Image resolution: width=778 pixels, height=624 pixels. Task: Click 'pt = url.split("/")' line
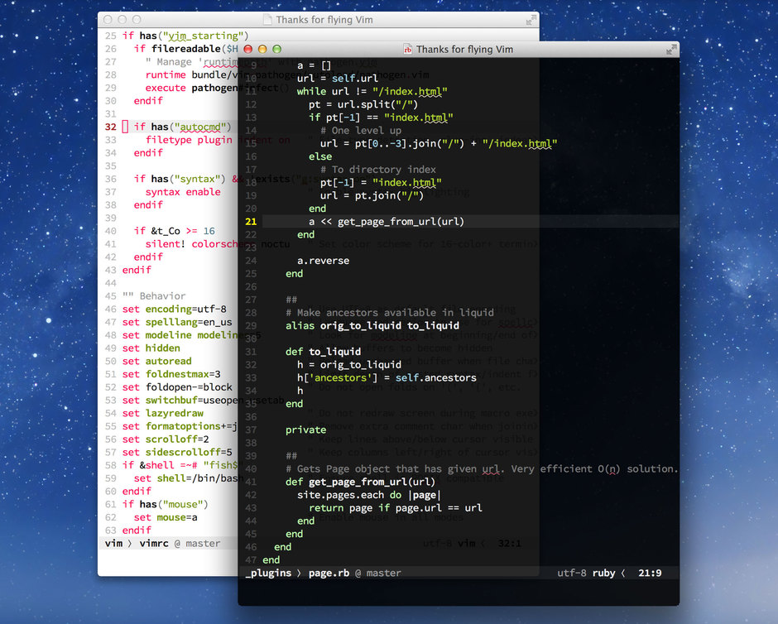[363, 104]
